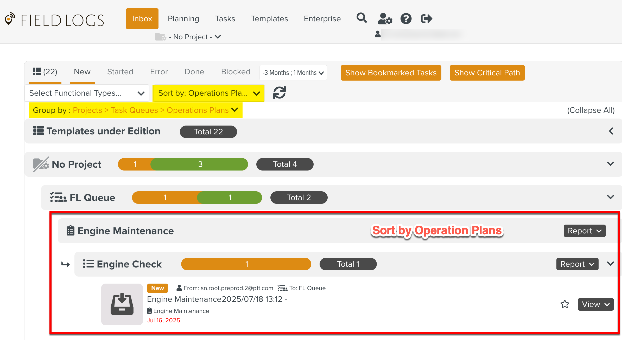Click the logout arrow icon
Screen dimensions: 622x340
click(426, 18)
